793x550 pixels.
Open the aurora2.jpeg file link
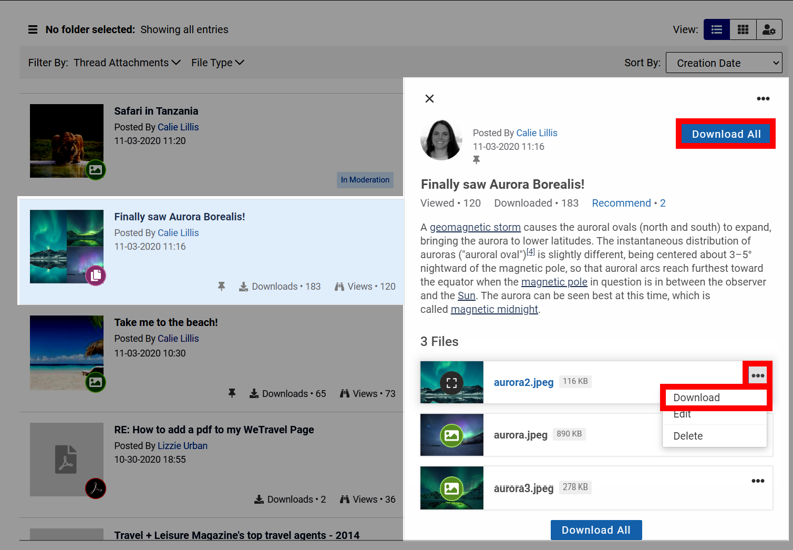tap(523, 382)
